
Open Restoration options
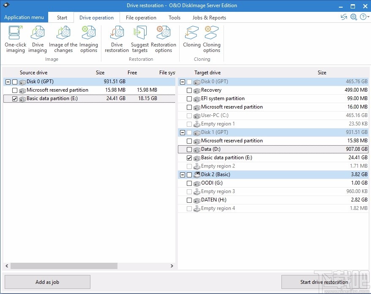point(164,38)
